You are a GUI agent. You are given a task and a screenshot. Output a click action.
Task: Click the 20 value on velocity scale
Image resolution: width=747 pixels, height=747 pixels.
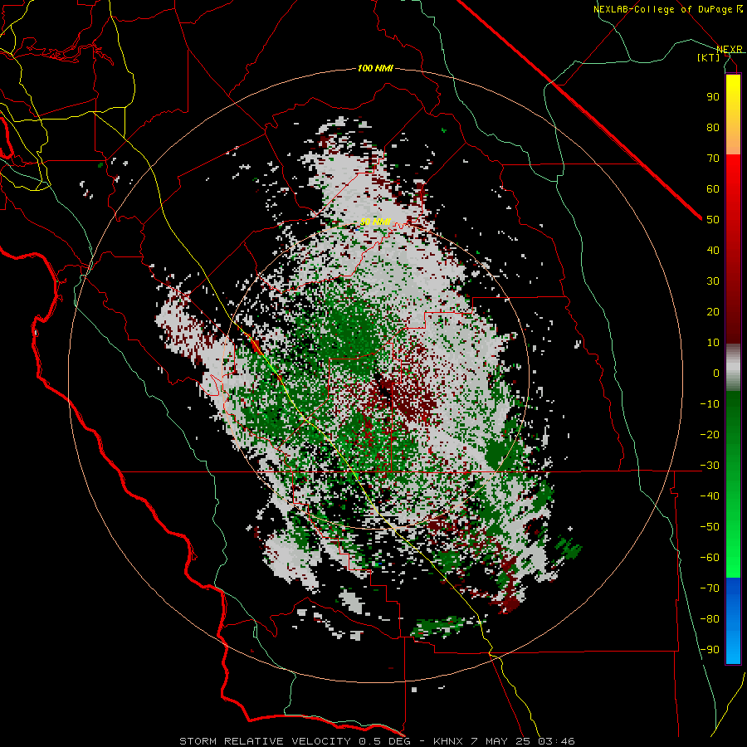[x=713, y=311]
